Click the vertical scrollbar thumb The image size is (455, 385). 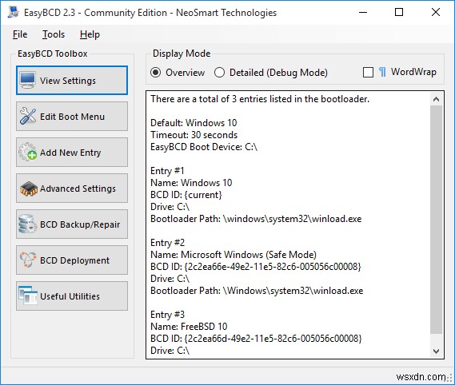point(436,220)
